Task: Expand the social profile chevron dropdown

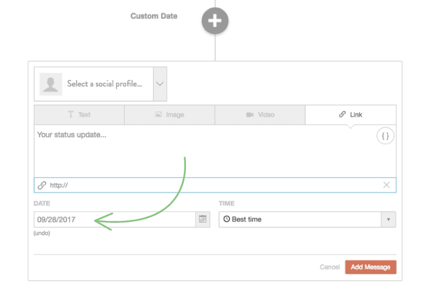Action: point(160,84)
